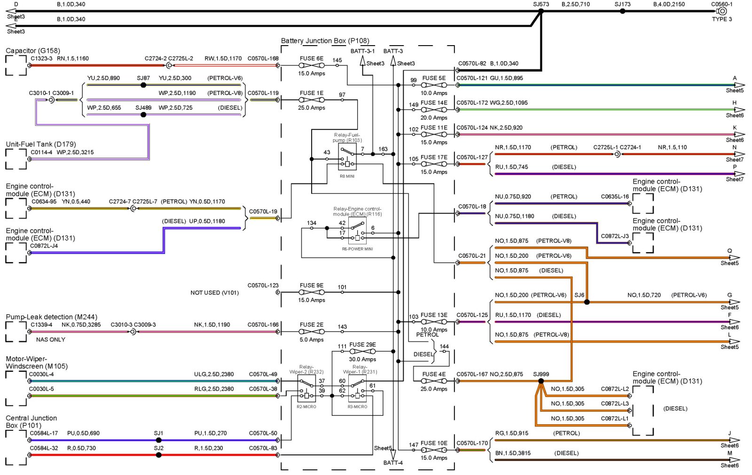Select the FUSE 1E 25.0 Amps symbol
Viewport: 752px width, 475px height.
(x=311, y=100)
